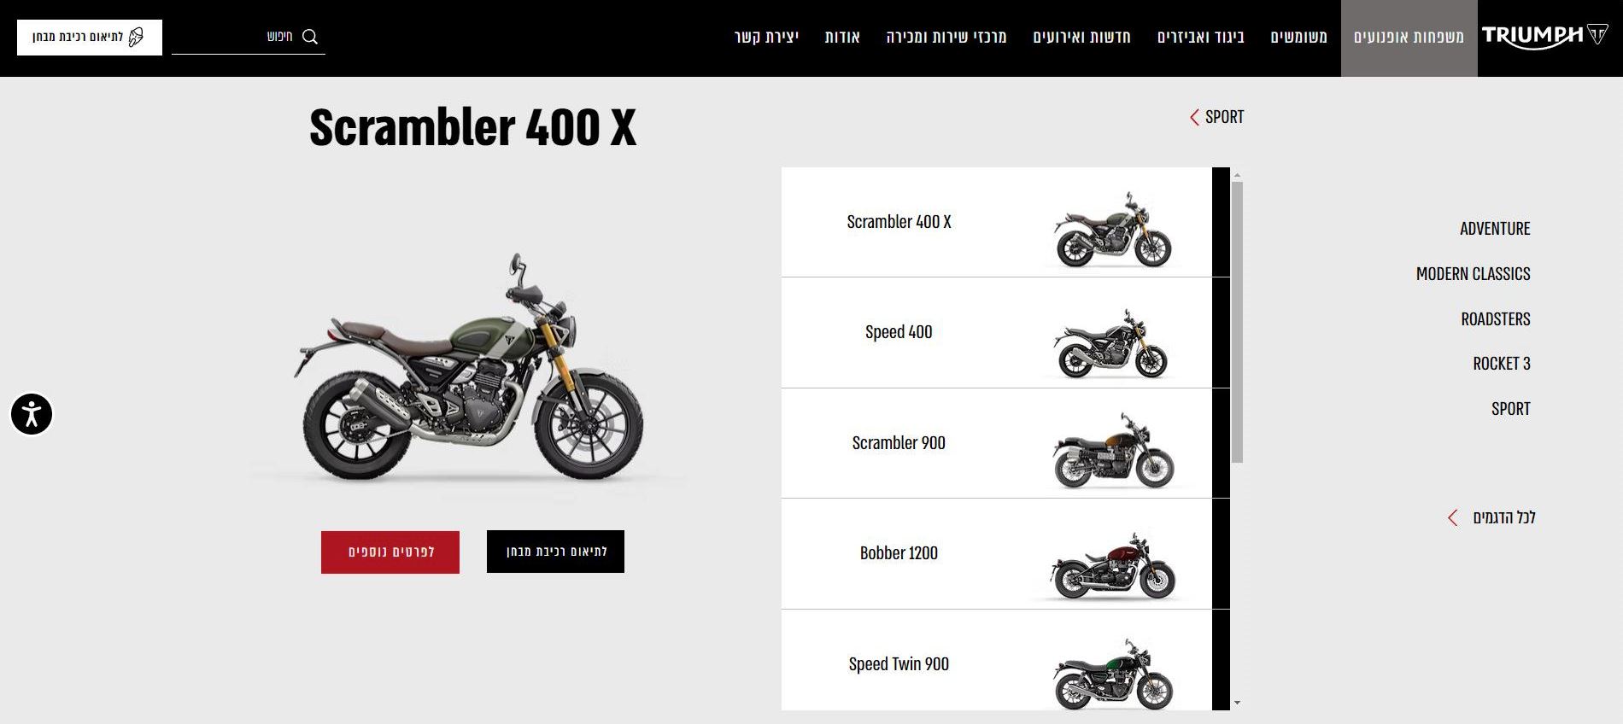Click the red לפרטים נוספים button
Screen dimensions: 1623x724
390,552
